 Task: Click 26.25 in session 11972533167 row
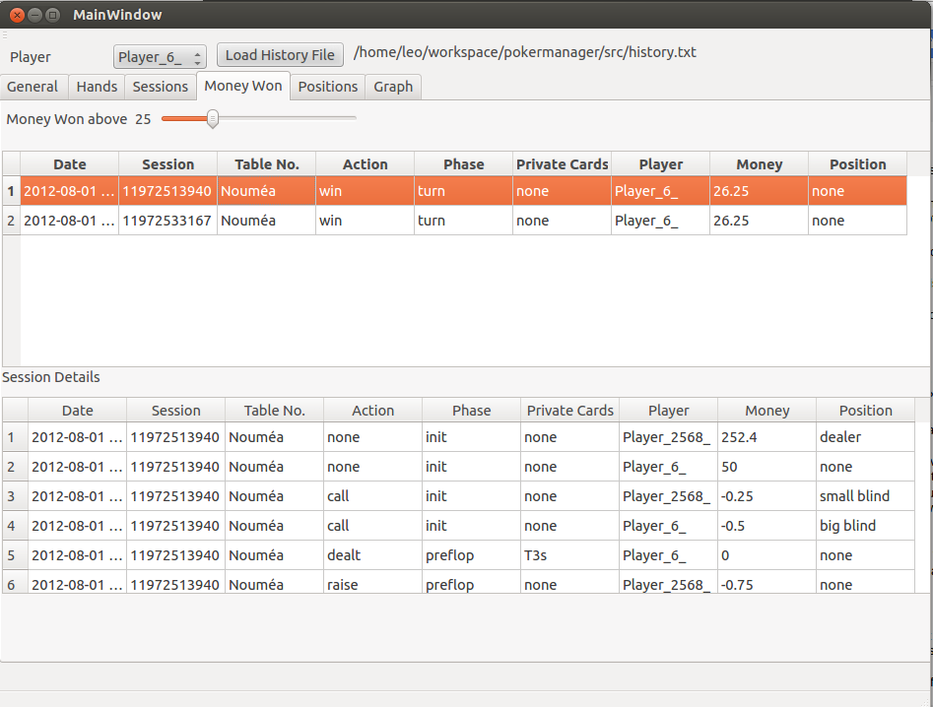click(759, 221)
